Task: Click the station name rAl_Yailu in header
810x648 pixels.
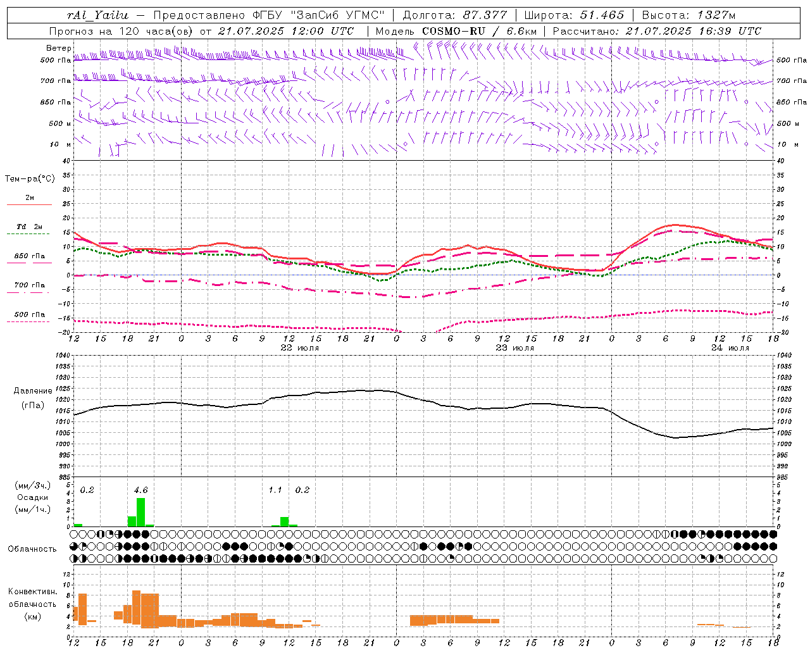Action: tap(97, 15)
